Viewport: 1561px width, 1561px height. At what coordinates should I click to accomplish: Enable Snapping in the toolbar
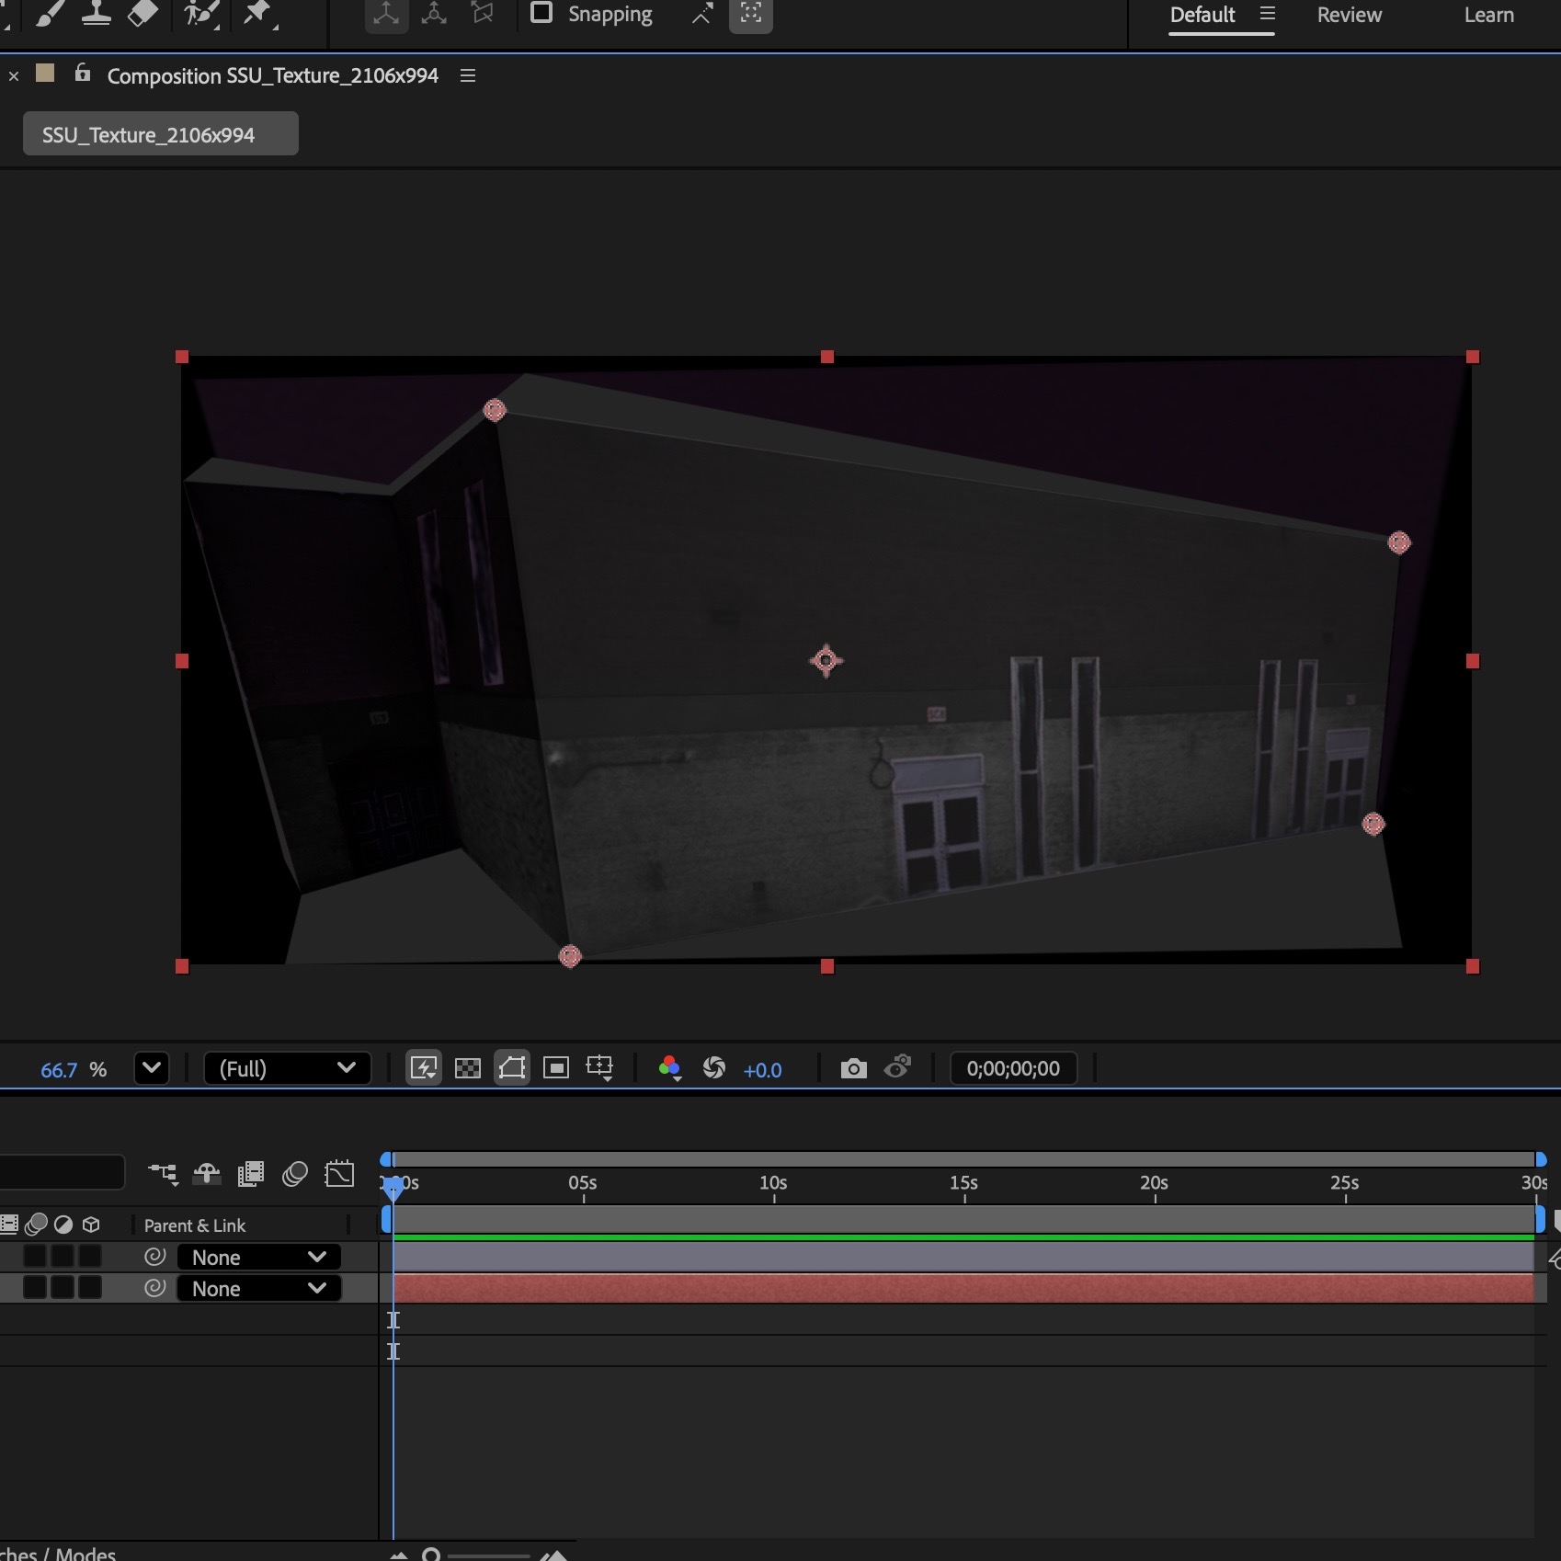(x=542, y=14)
